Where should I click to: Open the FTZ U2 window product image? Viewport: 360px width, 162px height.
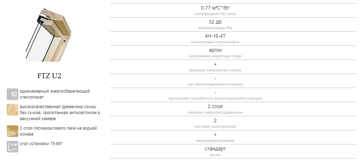pos(48,35)
